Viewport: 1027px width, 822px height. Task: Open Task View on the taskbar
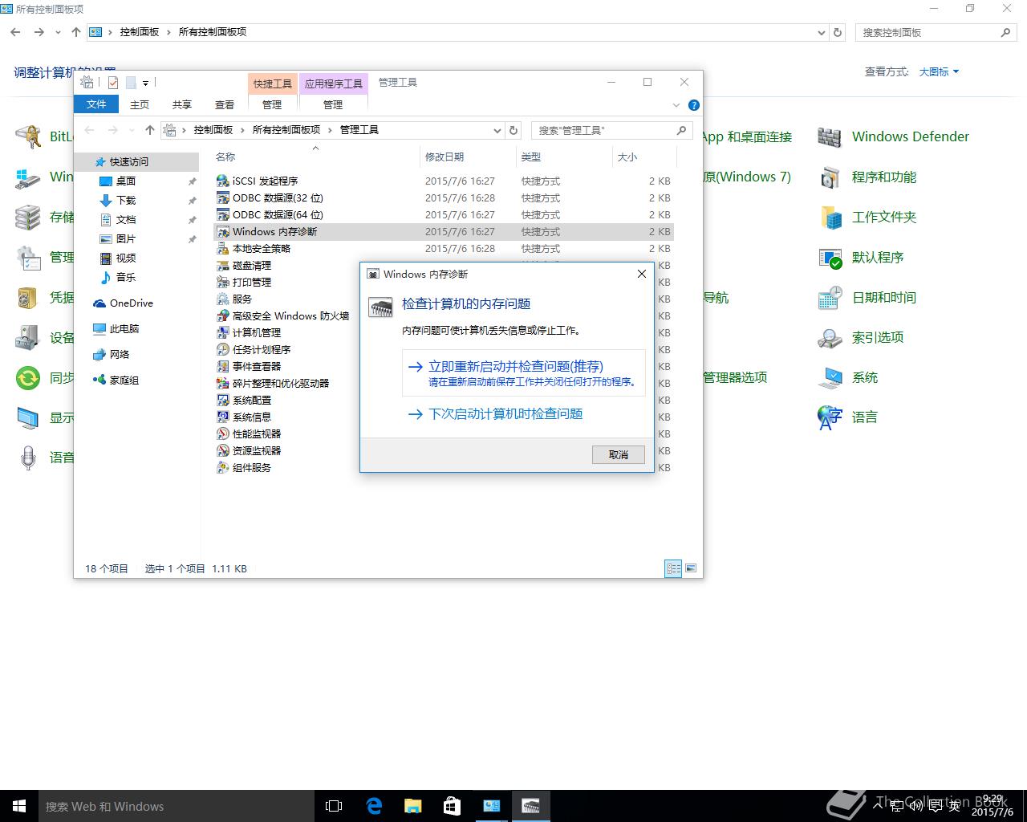click(x=334, y=806)
